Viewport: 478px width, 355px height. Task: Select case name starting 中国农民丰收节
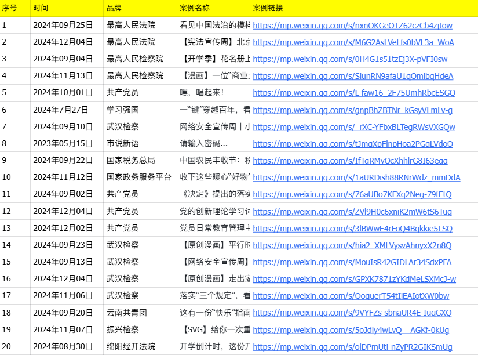(213, 160)
